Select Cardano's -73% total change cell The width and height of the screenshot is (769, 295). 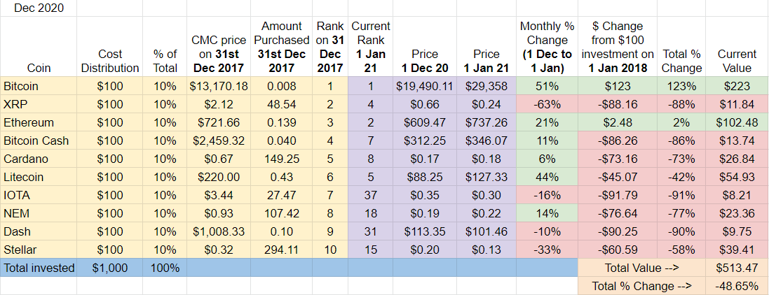coord(681,159)
